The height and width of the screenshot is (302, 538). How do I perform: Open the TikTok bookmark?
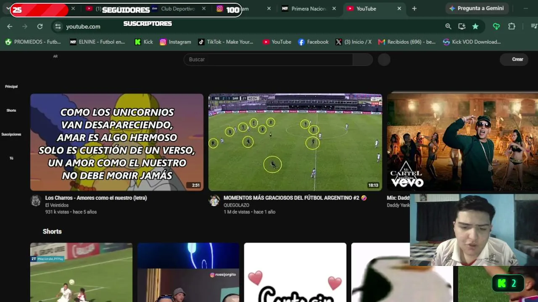click(226, 42)
